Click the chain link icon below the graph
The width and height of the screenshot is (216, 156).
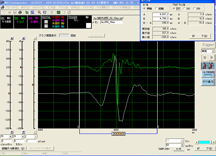point(118,134)
